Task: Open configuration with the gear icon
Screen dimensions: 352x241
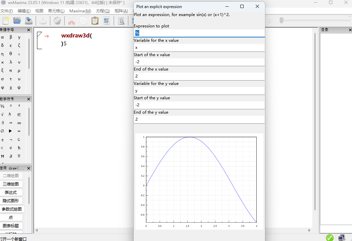Action: click(x=57, y=21)
